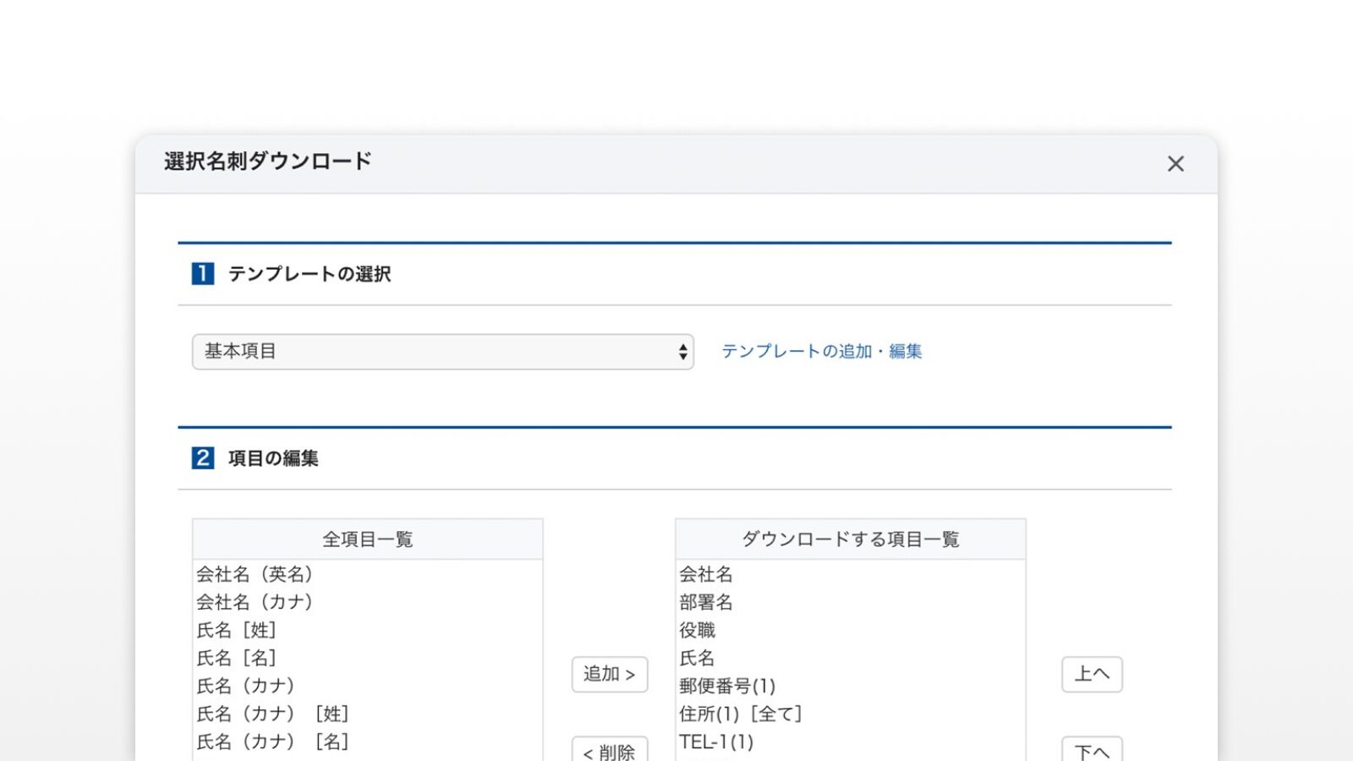Select 会社名（カナ） in all items list
Viewport: 1353px width, 761px height.
click(x=367, y=602)
